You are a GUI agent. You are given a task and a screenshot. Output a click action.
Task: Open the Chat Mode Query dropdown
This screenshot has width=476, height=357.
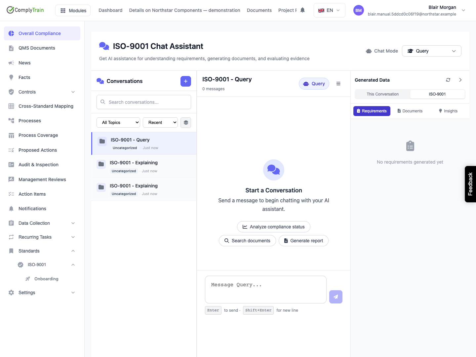(431, 51)
